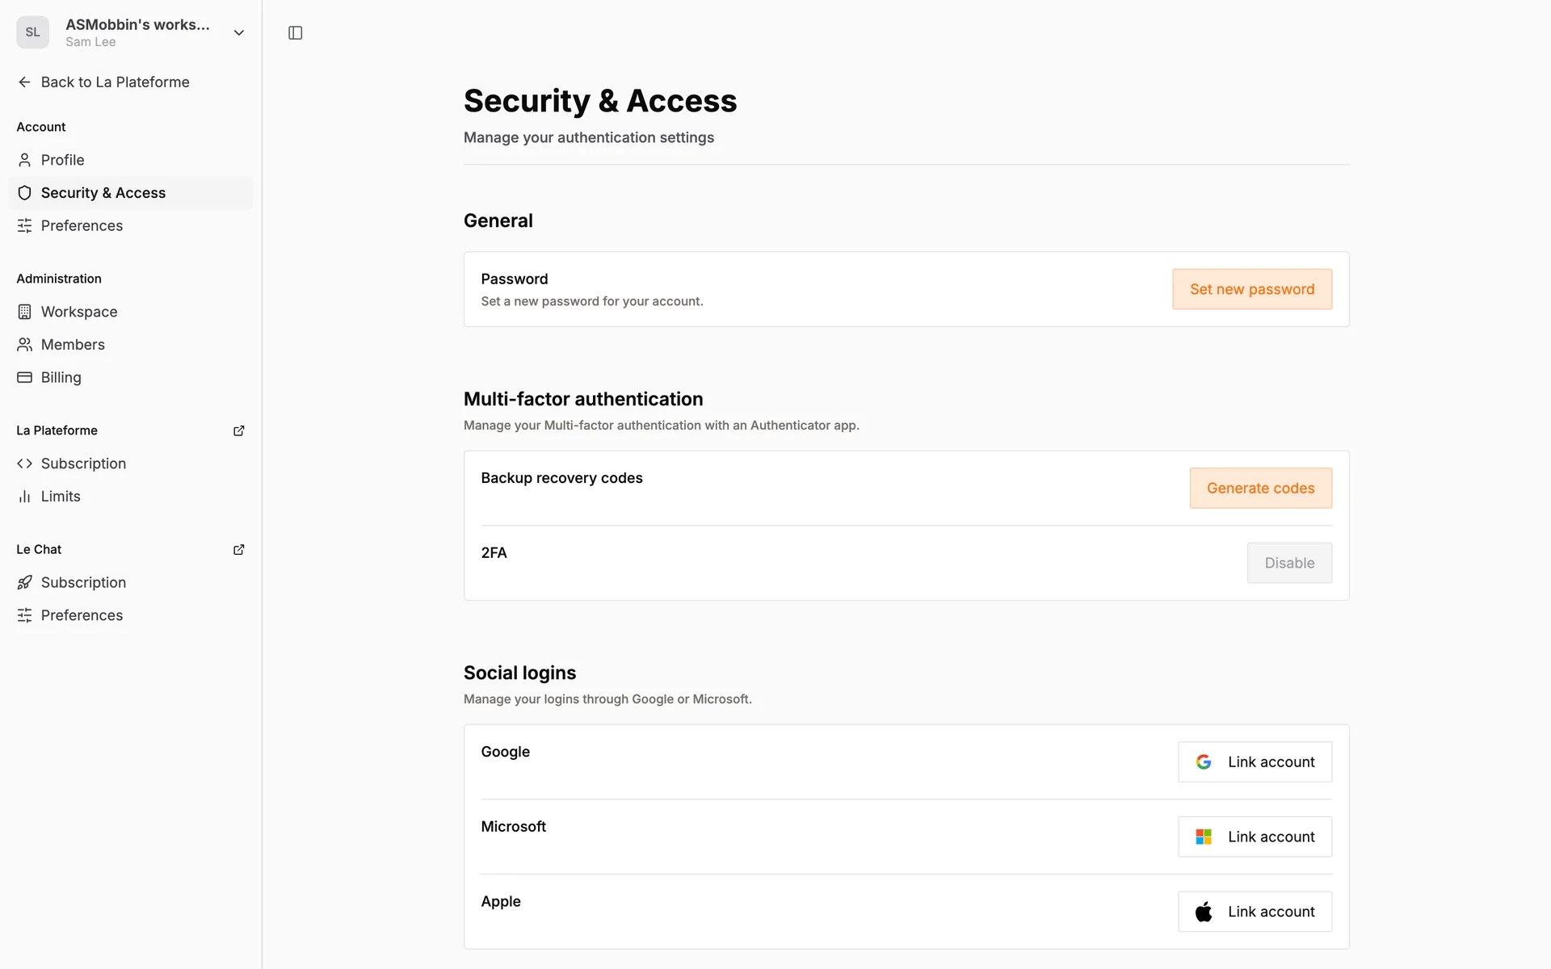
Task: Open La Plateforme external link icon
Action: coord(238,430)
